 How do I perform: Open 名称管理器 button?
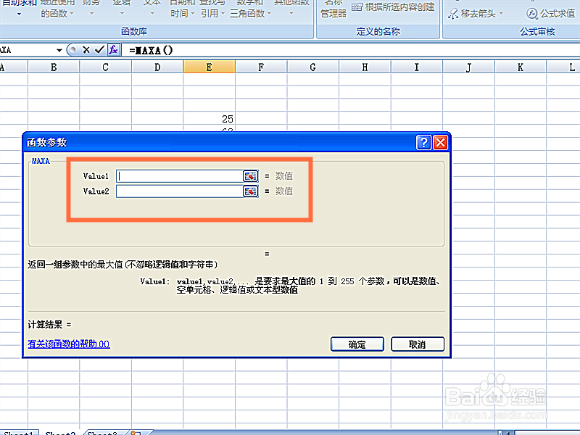tap(333, 9)
